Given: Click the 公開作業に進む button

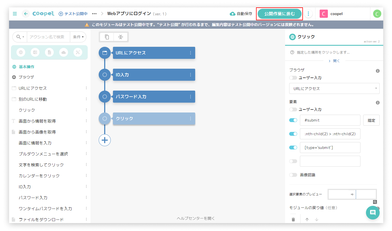Looking at the screenshot, I should point(279,14).
